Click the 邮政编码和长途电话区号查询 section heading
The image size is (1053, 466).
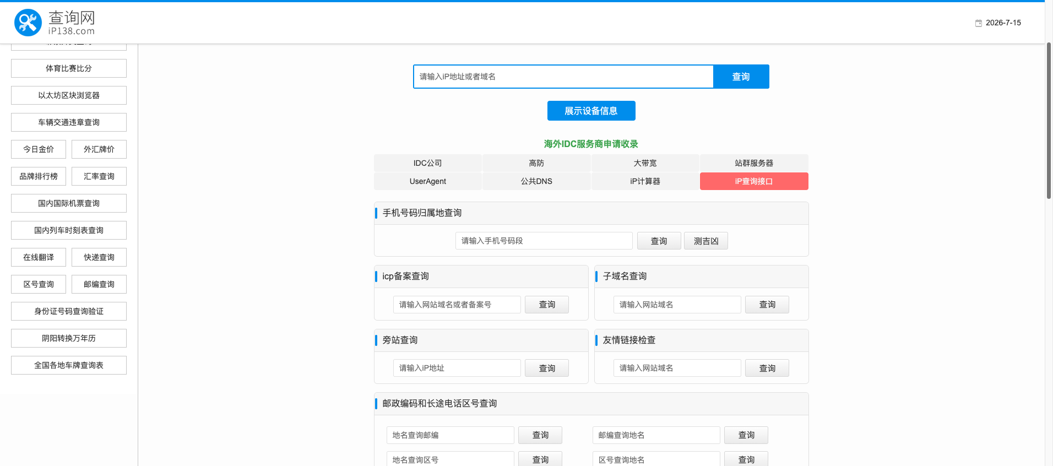click(x=440, y=404)
